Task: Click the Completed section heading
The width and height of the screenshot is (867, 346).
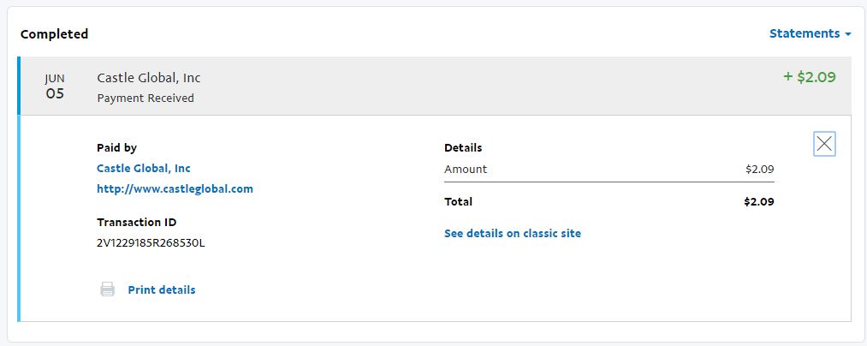Action: tap(54, 34)
